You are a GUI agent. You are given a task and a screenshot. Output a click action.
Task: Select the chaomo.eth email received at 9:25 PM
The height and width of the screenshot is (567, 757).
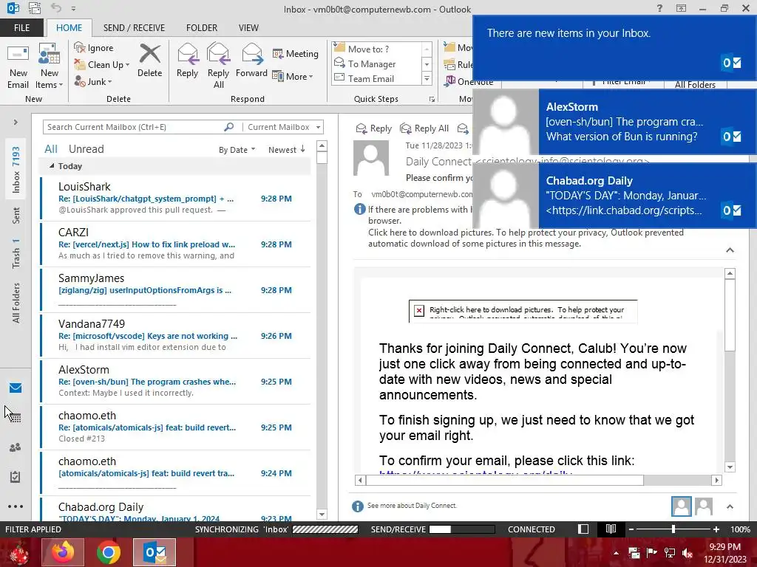(176, 427)
